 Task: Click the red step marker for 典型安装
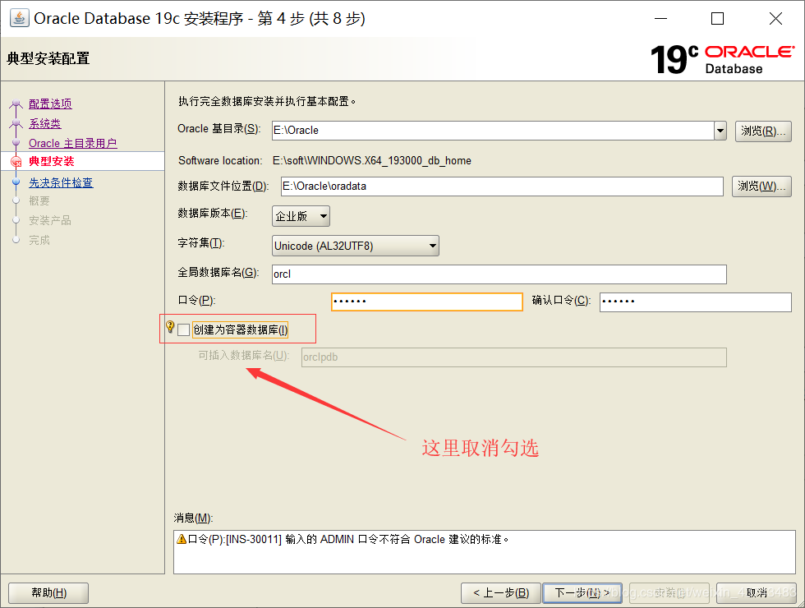pyautogui.click(x=16, y=162)
